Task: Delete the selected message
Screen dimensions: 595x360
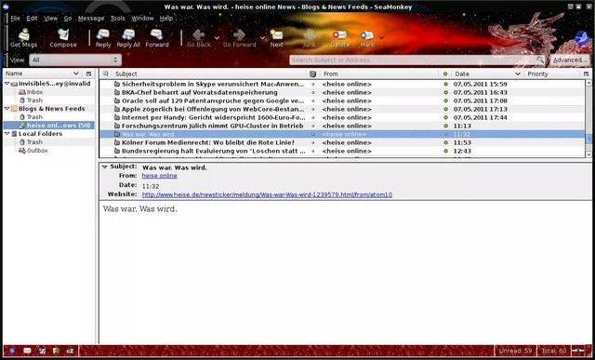Action: pos(339,38)
